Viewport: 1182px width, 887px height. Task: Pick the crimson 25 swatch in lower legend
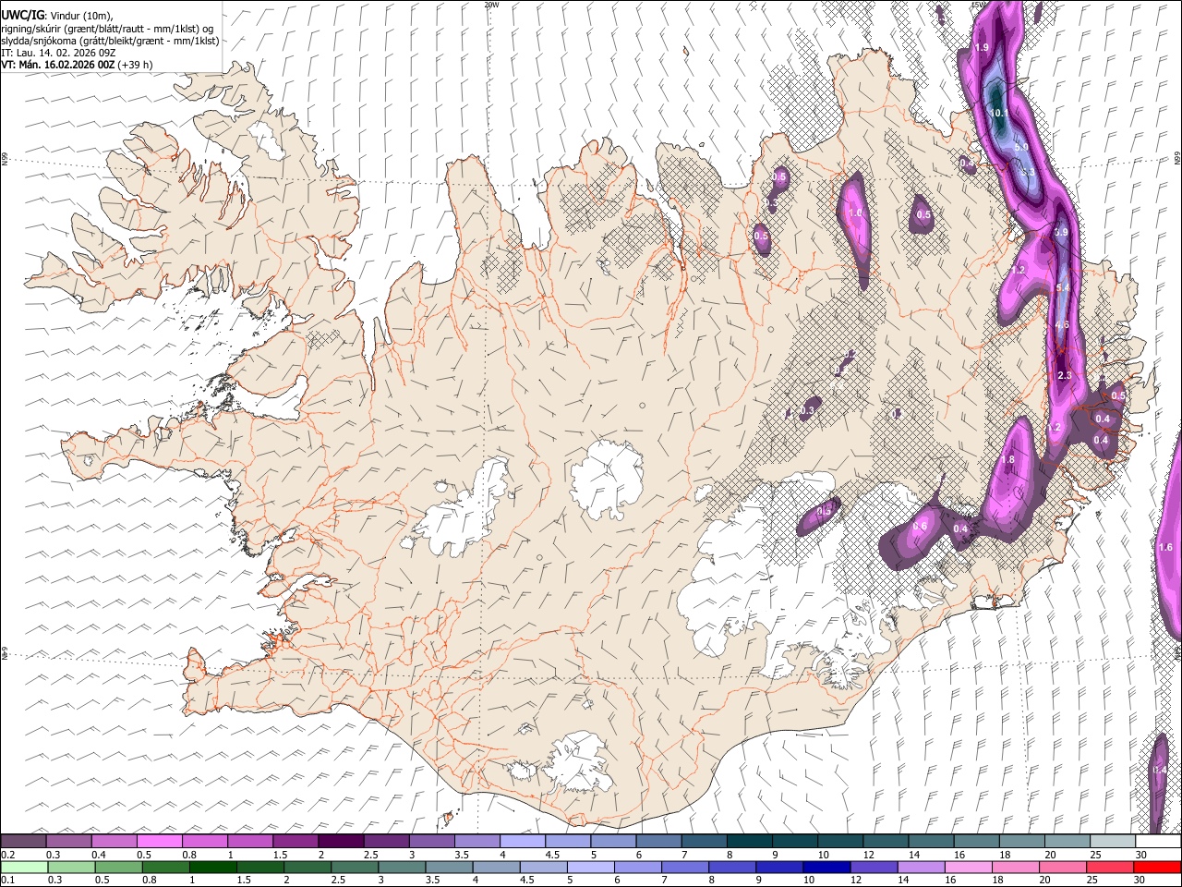click(1109, 867)
